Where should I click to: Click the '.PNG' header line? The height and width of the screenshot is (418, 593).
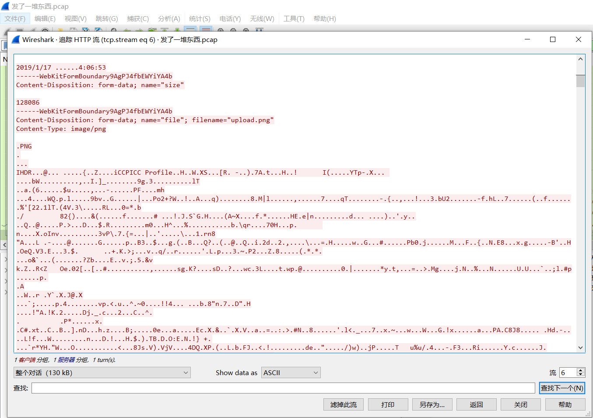[x=24, y=146]
